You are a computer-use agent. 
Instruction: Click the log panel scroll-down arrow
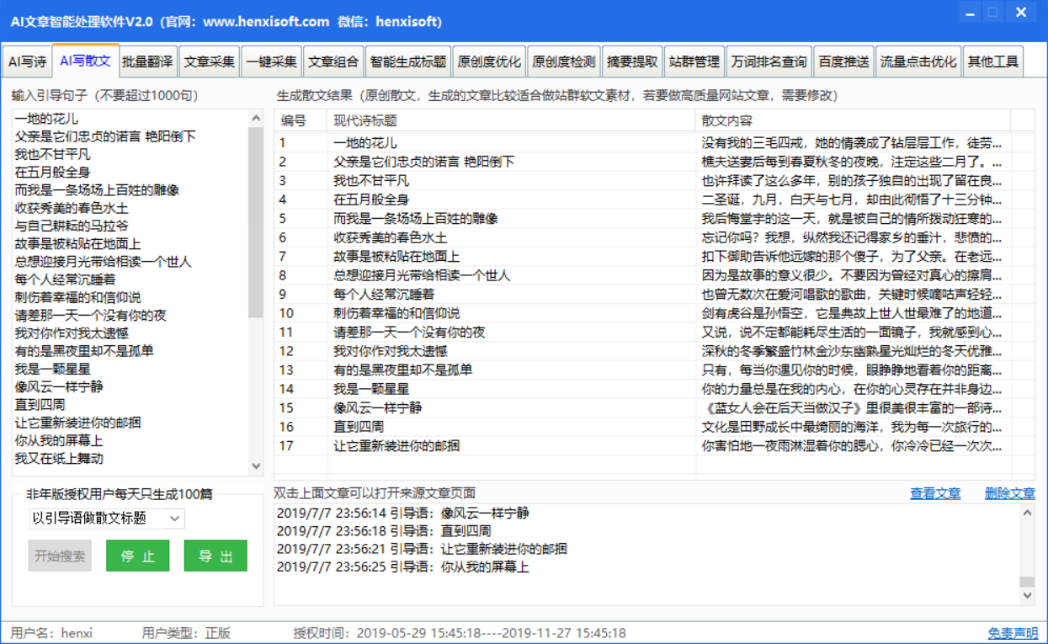point(1027,595)
